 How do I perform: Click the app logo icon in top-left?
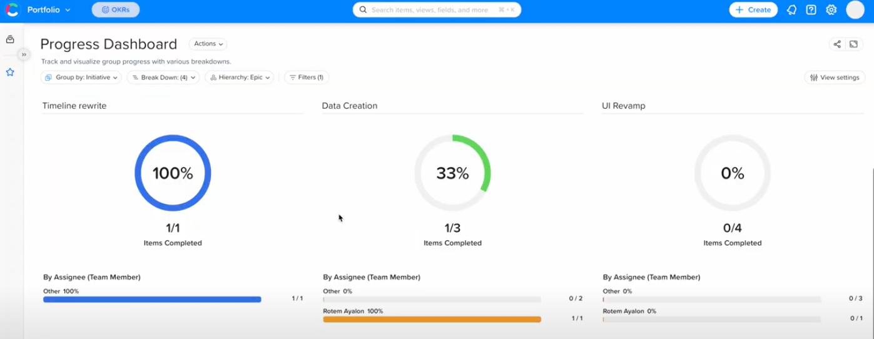[x=12, y=10]
